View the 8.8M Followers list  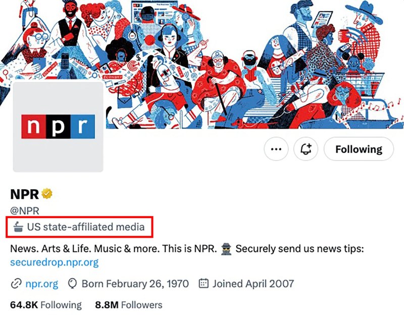[x=129, y=305]
